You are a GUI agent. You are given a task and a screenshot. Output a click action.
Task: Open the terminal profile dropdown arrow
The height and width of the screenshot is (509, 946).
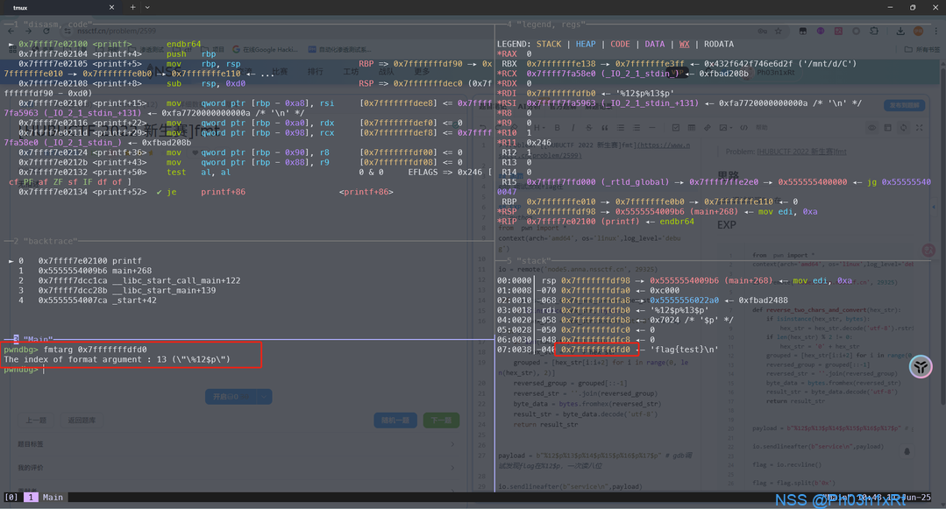pyautogui.click(x=147, y=7)
